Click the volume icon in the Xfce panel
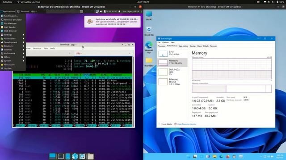Viewport: 286px width, 160px height. [x=101, y=11]
